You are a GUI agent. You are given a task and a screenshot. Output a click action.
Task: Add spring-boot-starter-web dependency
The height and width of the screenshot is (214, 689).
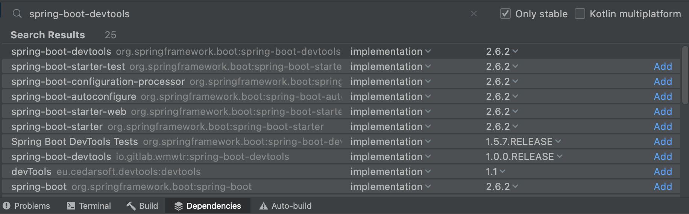(663, 112)
